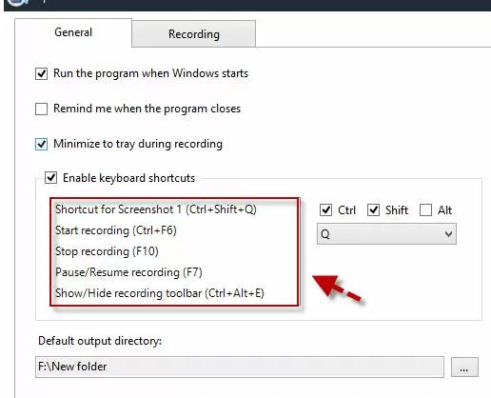Uncheck Run the program when Windows starts
491x398 pixels.
click(41, 73)
